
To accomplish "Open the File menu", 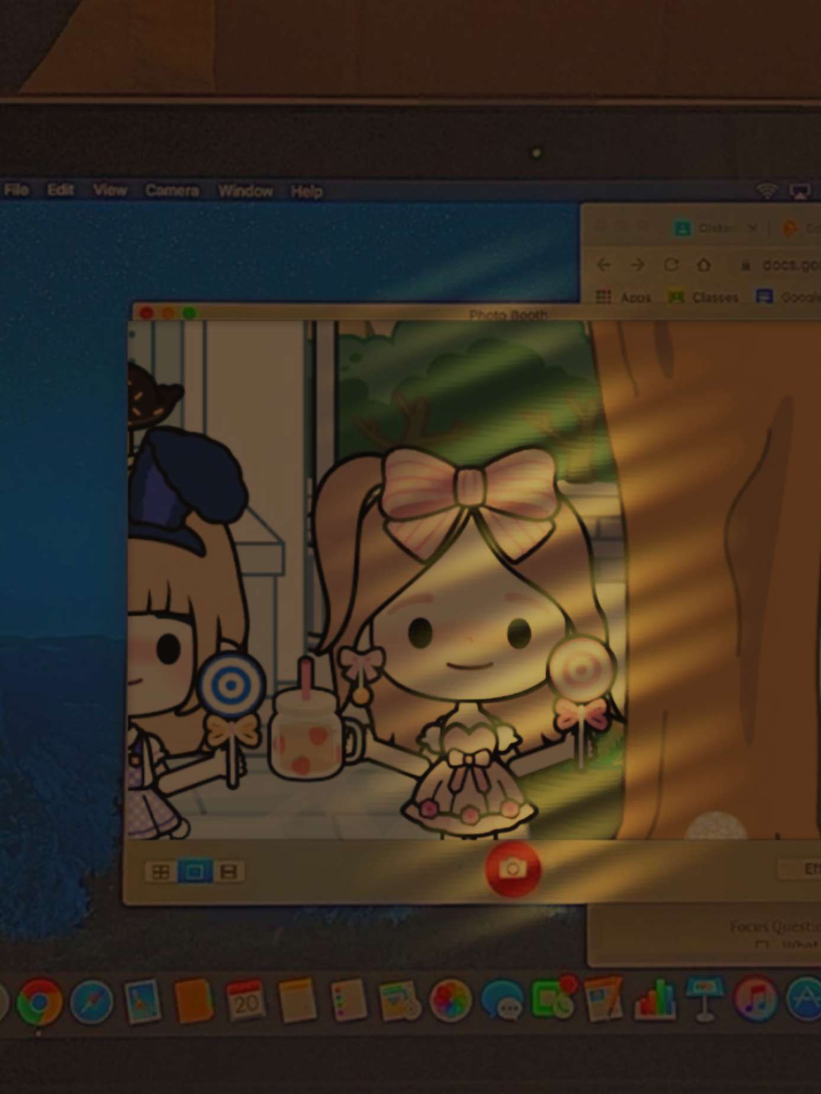I will pos(16,190).
